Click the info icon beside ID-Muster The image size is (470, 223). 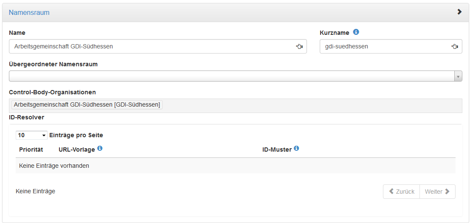[296, 148]
